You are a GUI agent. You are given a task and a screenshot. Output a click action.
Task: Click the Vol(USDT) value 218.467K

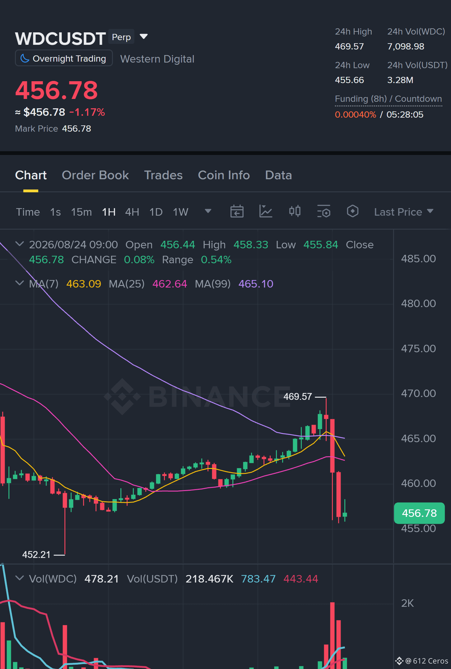pos(209,579)
